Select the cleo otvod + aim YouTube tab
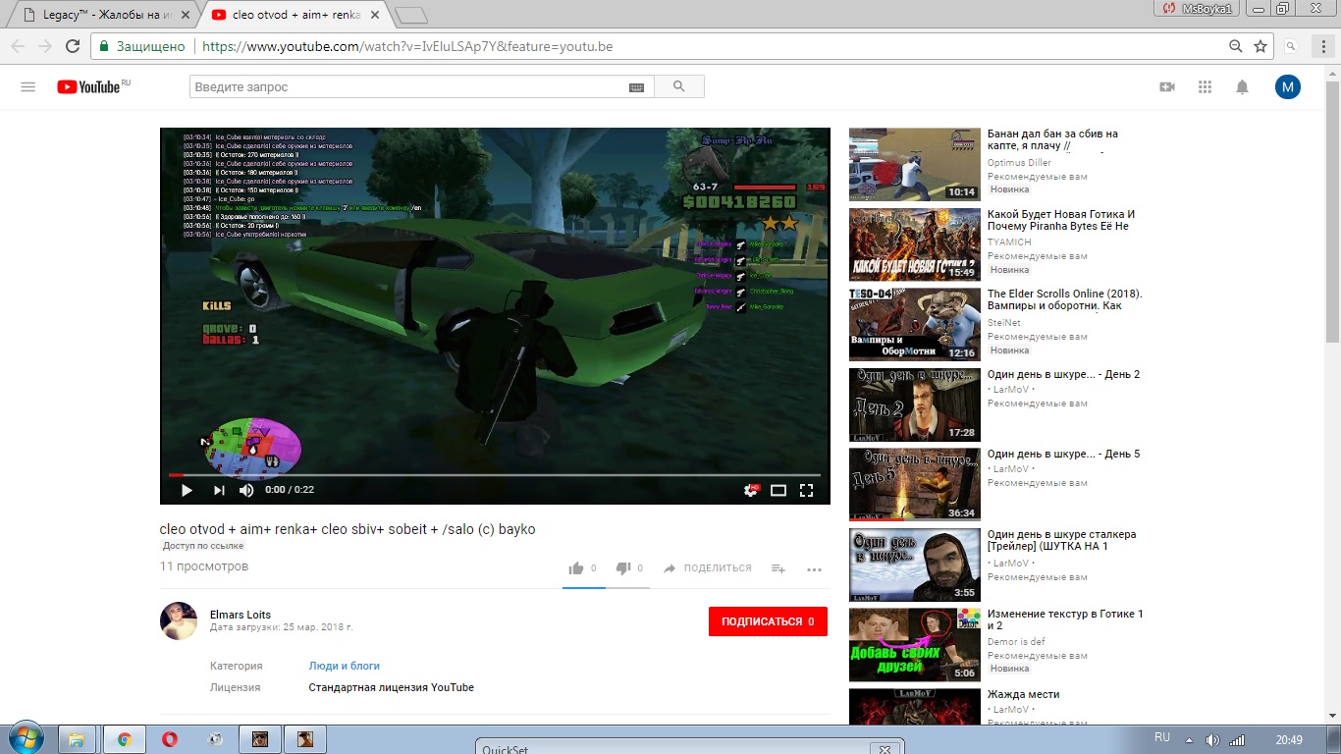Viewport: 1341px width, 754px height. [295, 15]
